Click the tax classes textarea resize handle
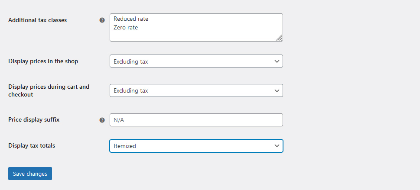The image size is (420, 190). (280, 38)
